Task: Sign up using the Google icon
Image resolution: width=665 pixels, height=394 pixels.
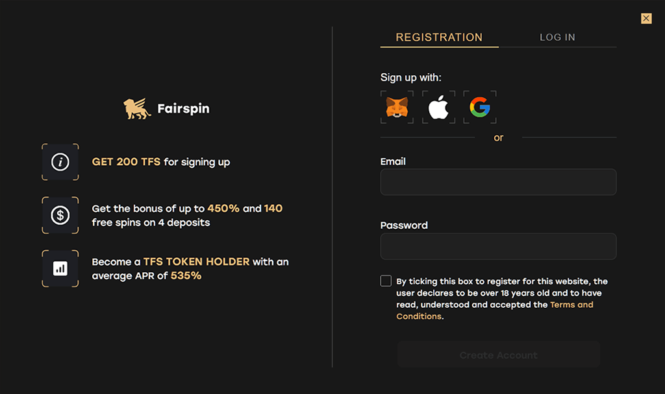Action: tap(480, 107)
